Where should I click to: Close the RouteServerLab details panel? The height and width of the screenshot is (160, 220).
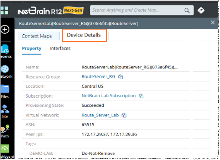tap(213, 23)
